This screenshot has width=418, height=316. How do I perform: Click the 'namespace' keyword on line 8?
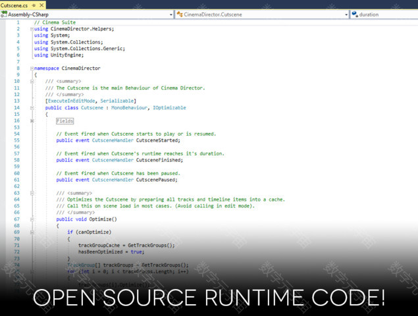pyautogui.click(x=47, y=68)
